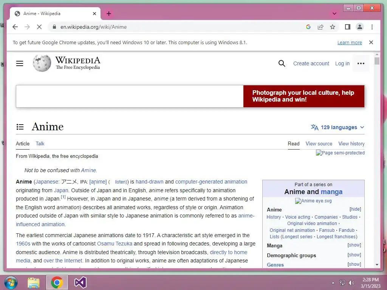The height and width of the screenshot is (290, 387).
Task: Open the Longest franchises link
Action: 336,236
